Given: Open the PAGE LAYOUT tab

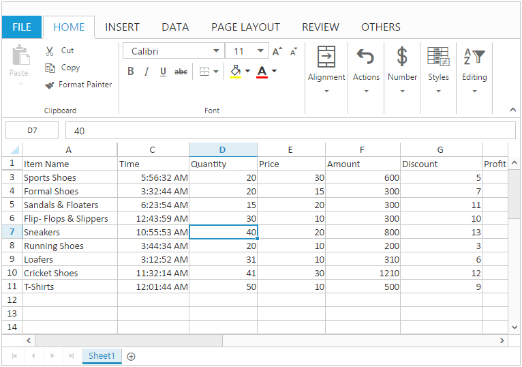Looking at the screenshot, I should tap(245, 27).
